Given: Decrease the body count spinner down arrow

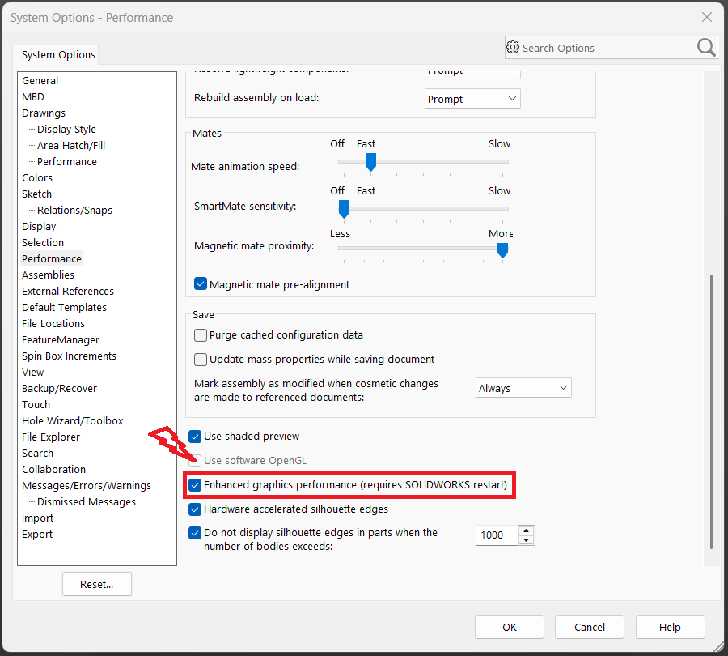Looking at the screenshot, I should 527,540.
